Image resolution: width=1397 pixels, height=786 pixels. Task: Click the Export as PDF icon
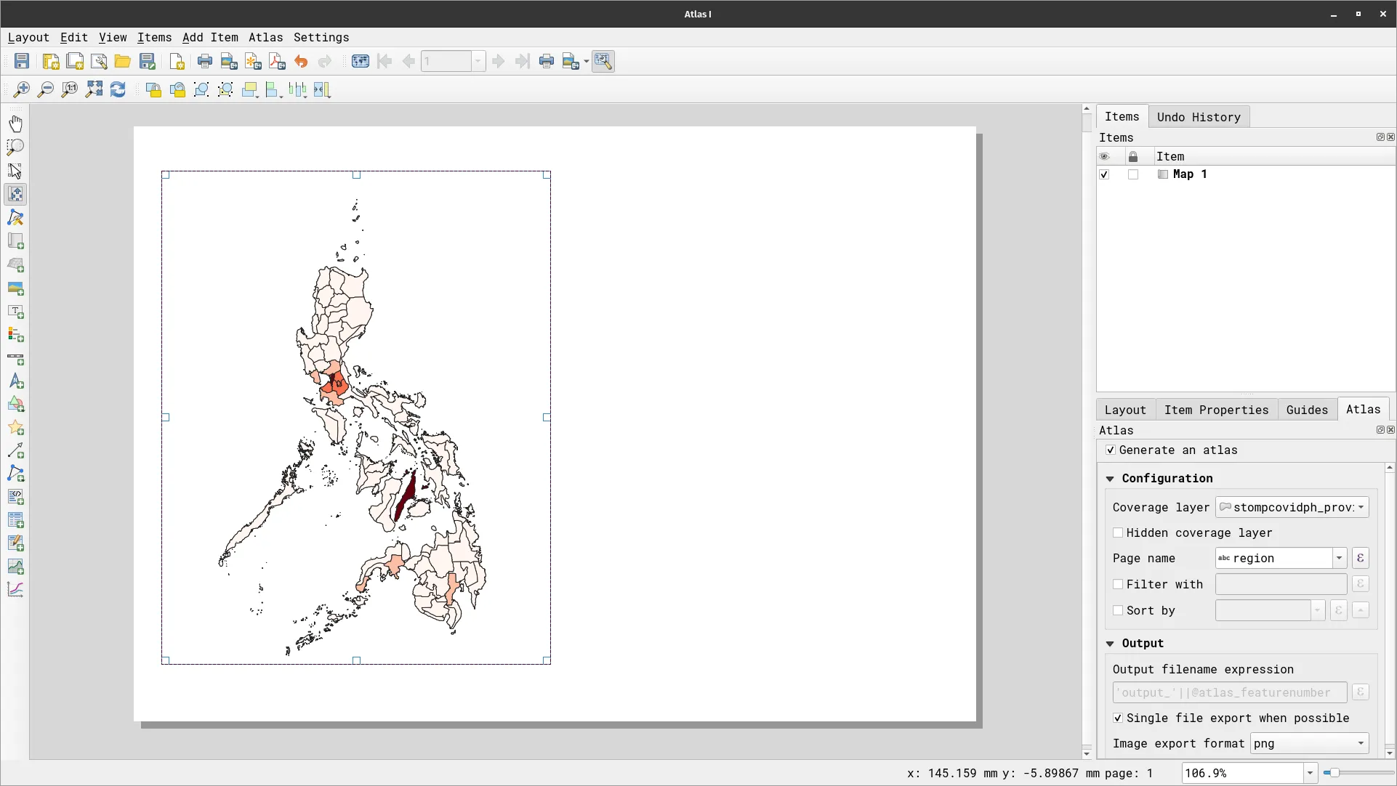(x=277, y=62)
